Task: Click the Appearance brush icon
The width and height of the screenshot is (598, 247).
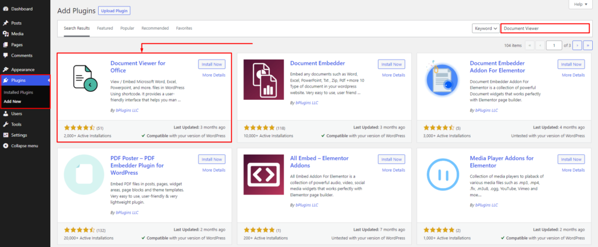Action: [x=6, y=69]
